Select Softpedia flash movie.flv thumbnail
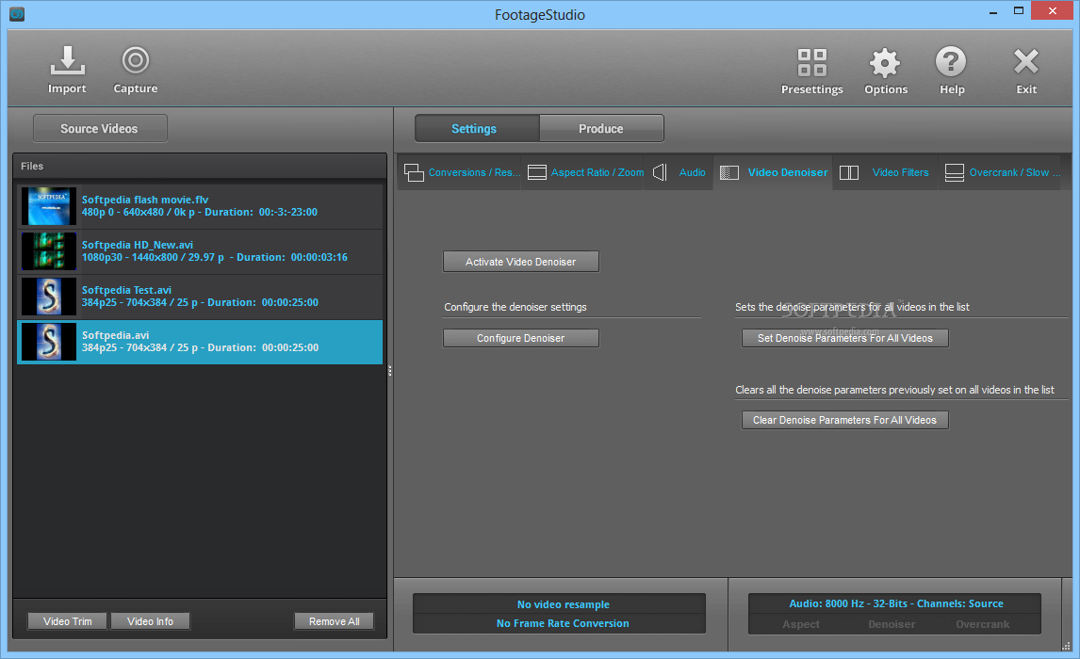The height and width of the screenshot is (659, 1080). [49, 205]
